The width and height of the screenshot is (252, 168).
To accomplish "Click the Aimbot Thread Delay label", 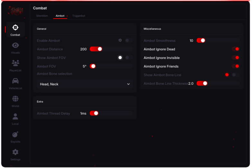I will (x=53, y=113).
